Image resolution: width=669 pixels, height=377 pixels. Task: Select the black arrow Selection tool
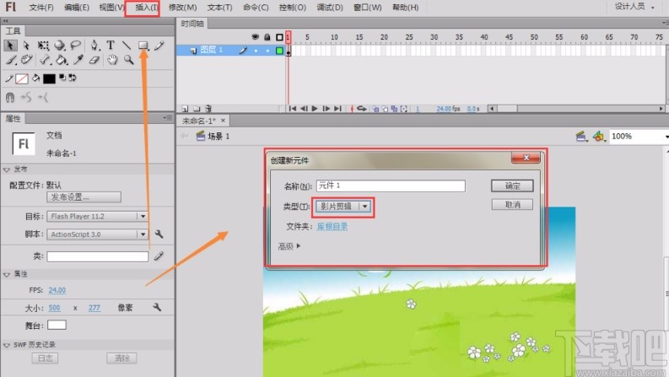pos(10,46)
